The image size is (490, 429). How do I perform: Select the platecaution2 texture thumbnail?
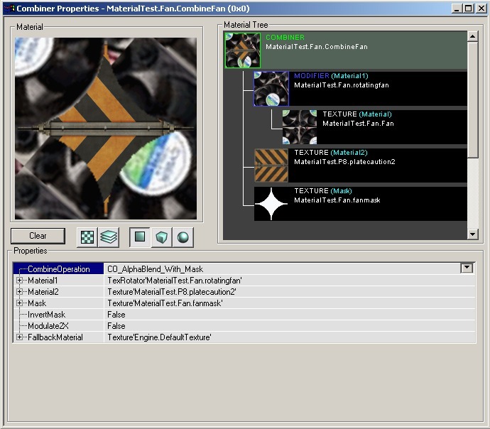click(271, 165)
